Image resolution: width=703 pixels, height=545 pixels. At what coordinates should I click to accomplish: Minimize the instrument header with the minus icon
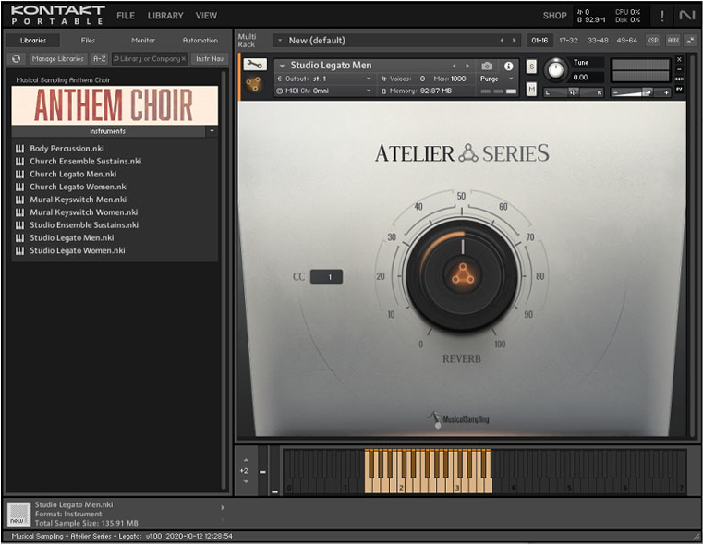click(679, 69)
